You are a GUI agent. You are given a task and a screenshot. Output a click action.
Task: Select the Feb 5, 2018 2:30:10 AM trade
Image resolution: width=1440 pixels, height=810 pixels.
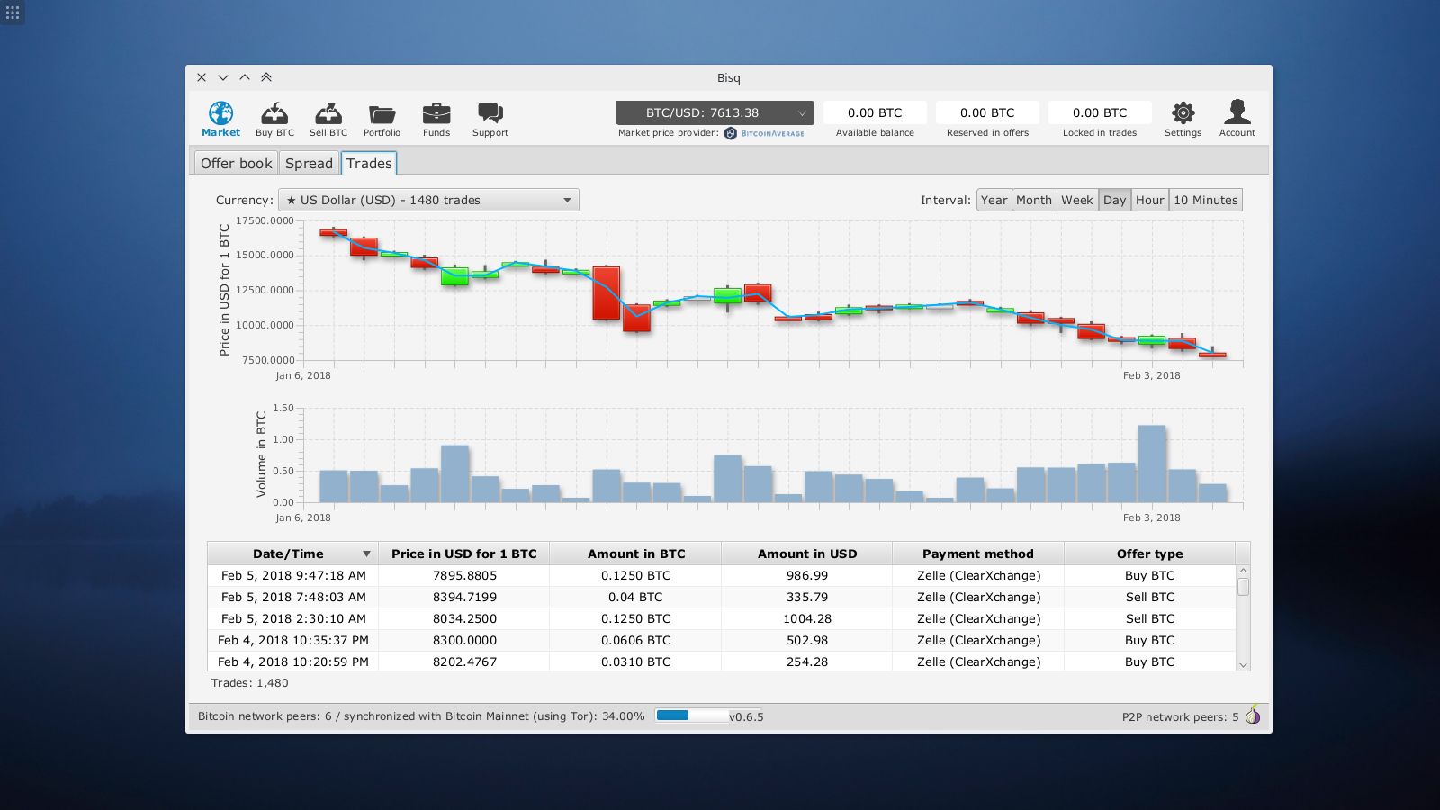(x=722, y=618)
